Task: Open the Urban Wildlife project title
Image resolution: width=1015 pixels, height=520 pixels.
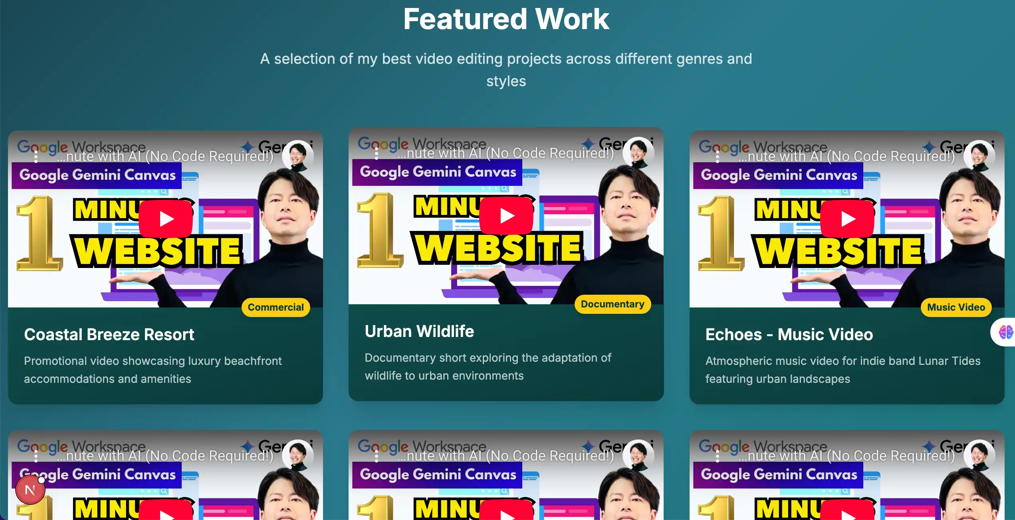Action: pyautogui.click(x=419, y=331)
